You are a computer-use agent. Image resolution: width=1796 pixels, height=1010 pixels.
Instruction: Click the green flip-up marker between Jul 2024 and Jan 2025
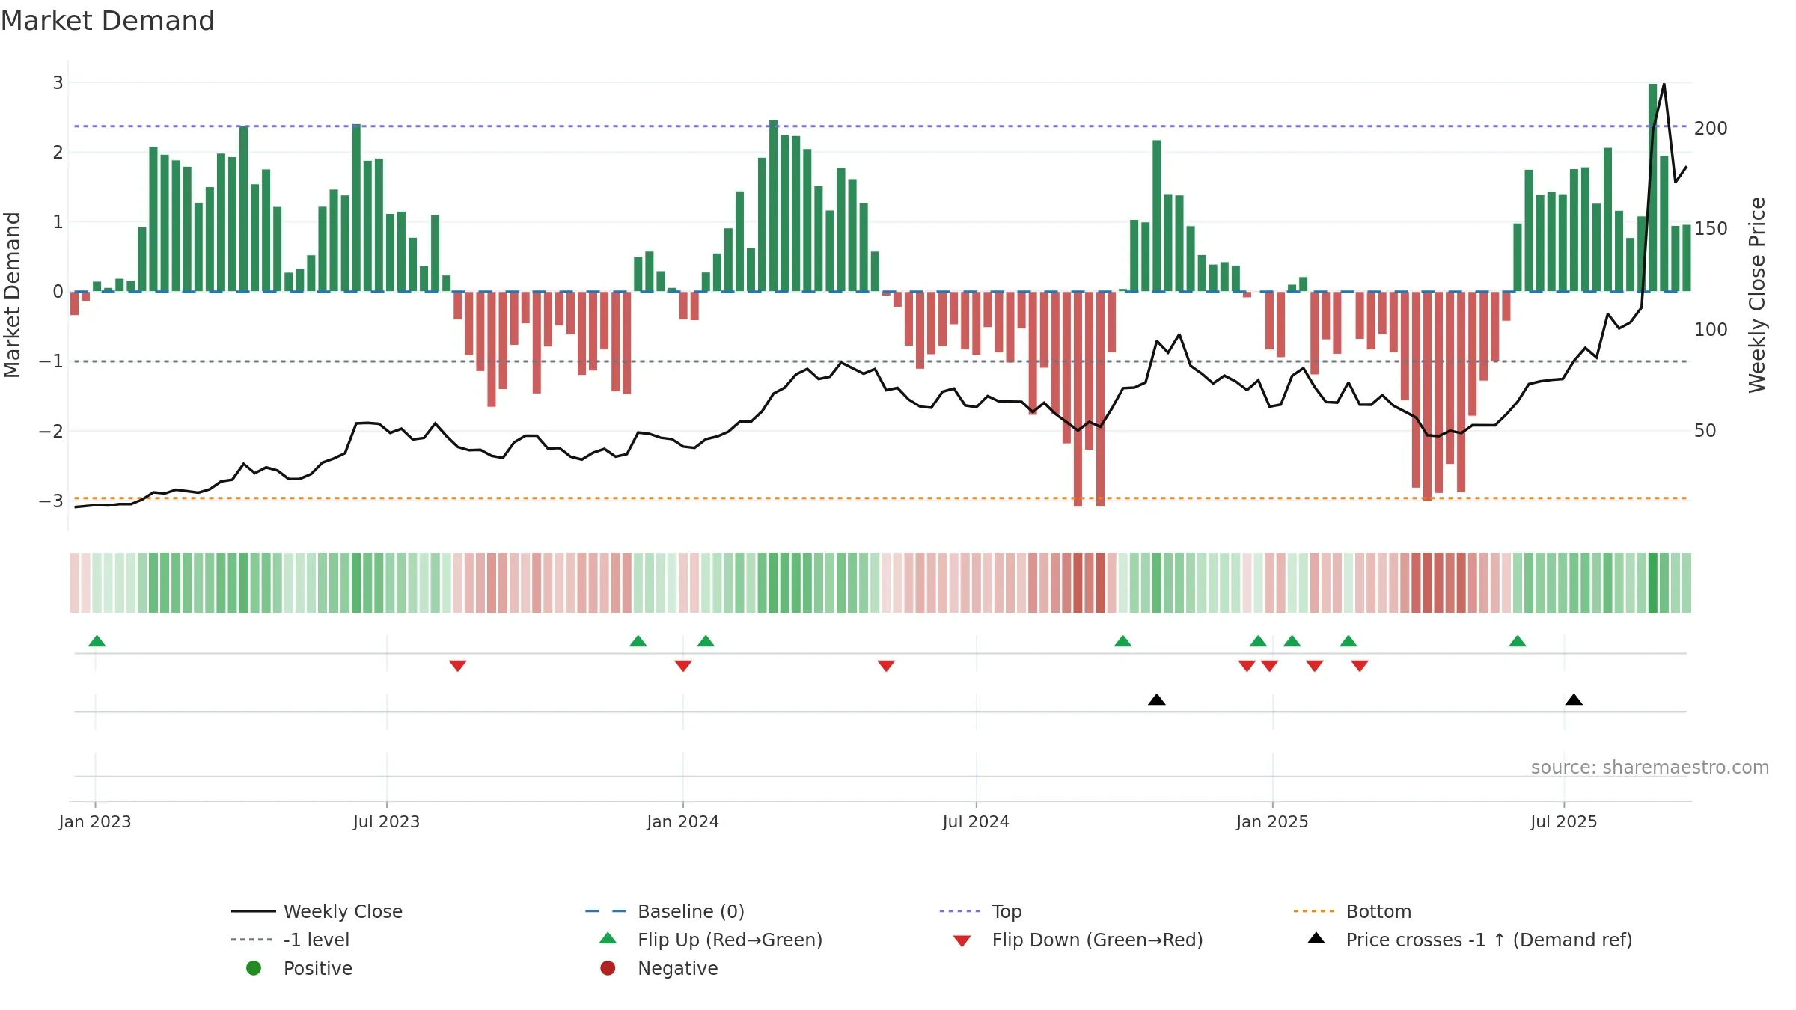point(1122,641)
